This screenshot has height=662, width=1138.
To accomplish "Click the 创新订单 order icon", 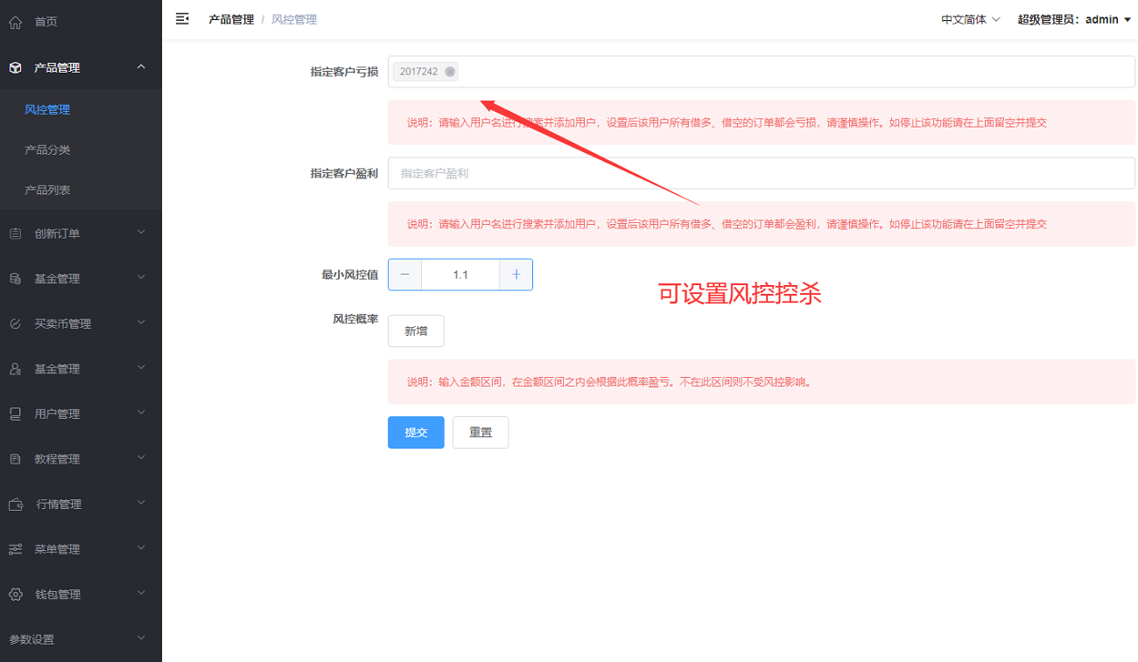I will 14,233.
